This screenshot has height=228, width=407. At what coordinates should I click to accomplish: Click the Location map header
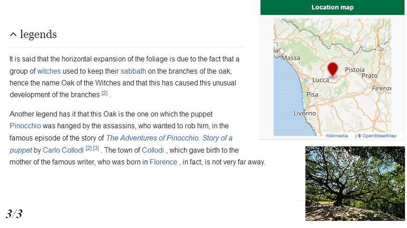[x=333, y=7]
